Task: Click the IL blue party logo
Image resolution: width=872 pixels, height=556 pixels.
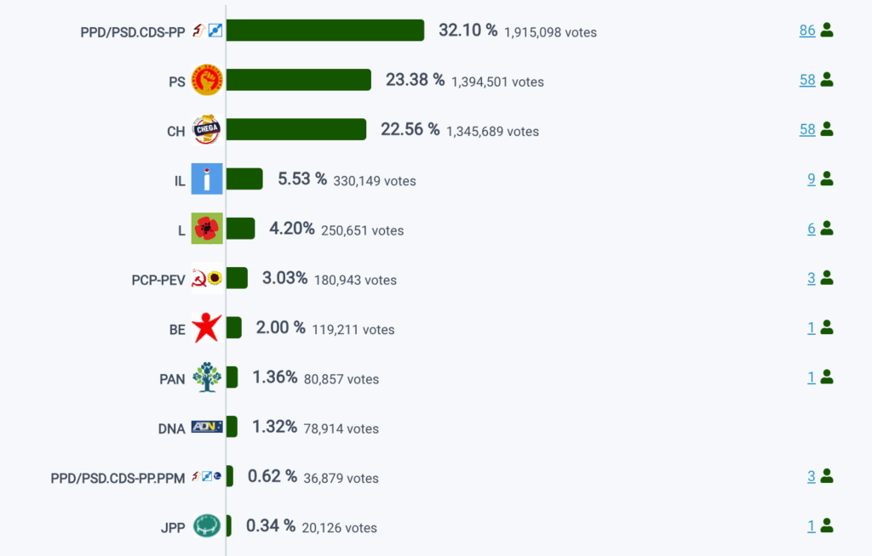Action: pos(207,179)
